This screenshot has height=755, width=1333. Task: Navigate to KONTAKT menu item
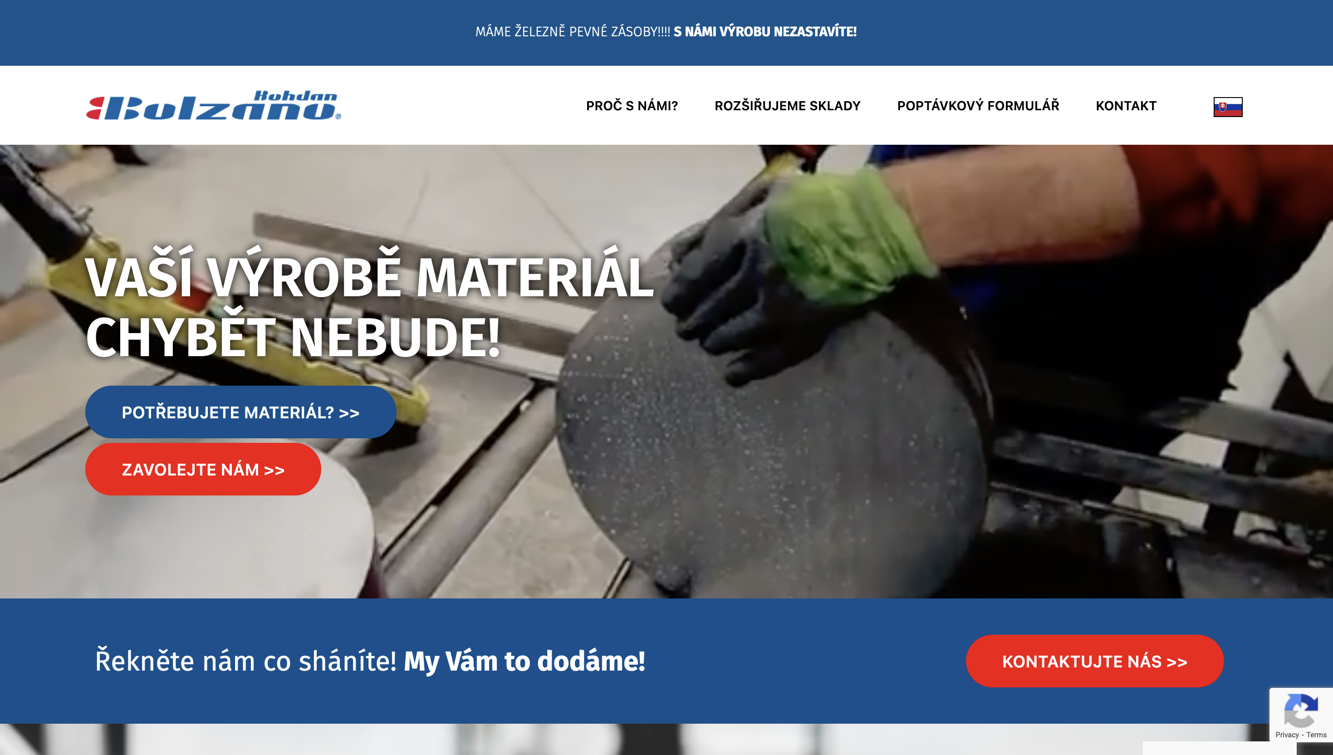click(x=1126, y=106)
